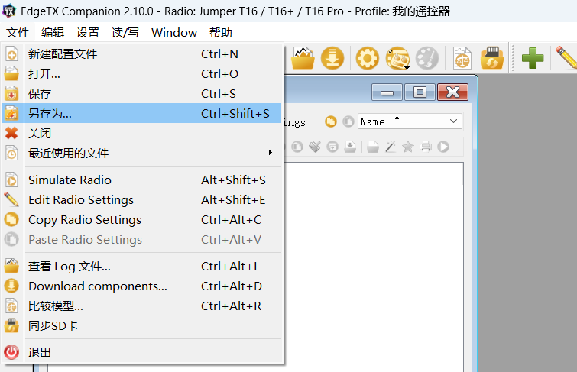Click the gray paste model icon in model toolbar
577x372 pixels.
297,147
